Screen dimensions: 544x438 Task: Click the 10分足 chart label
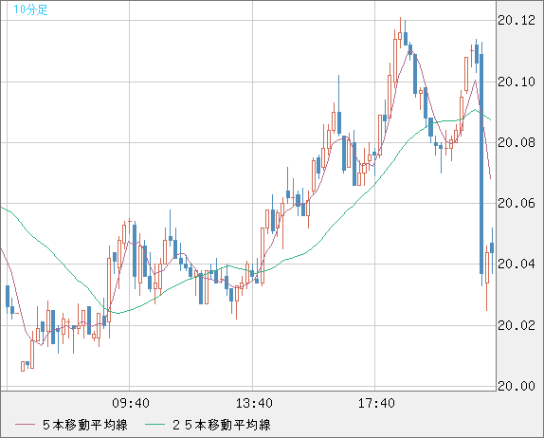[x=30, y=9]
